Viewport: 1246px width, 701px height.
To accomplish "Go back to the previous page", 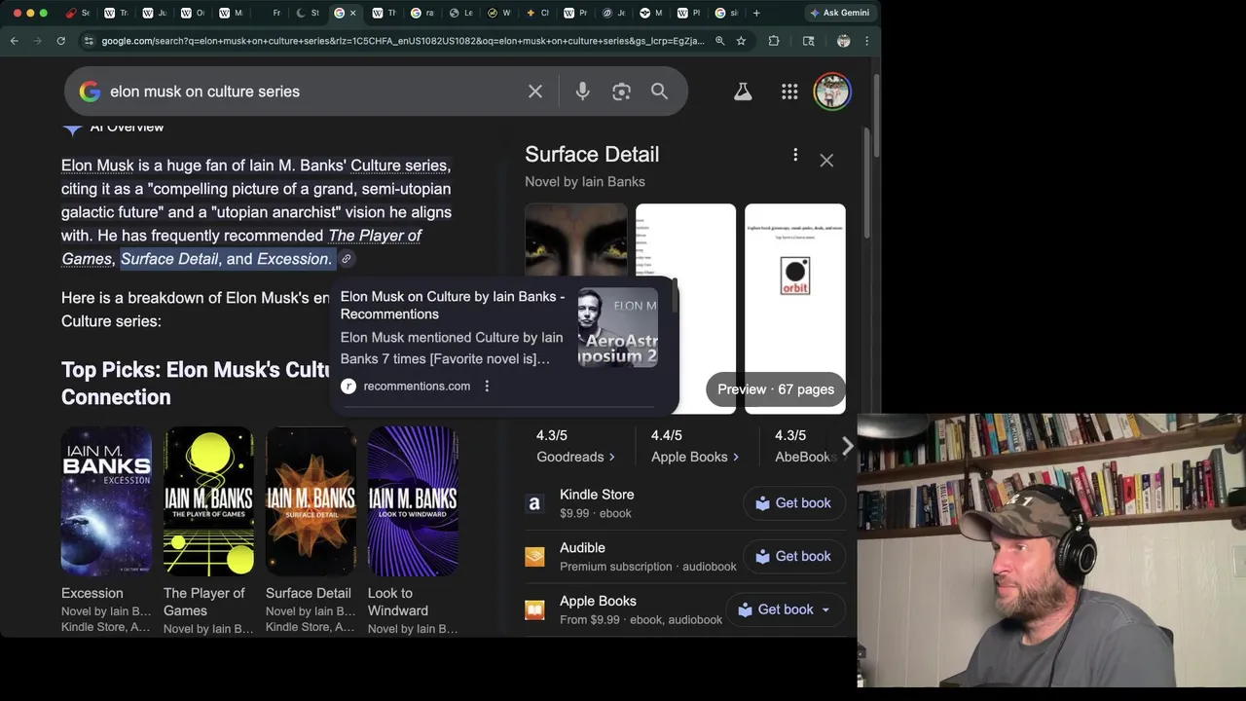I will (15, 41).
